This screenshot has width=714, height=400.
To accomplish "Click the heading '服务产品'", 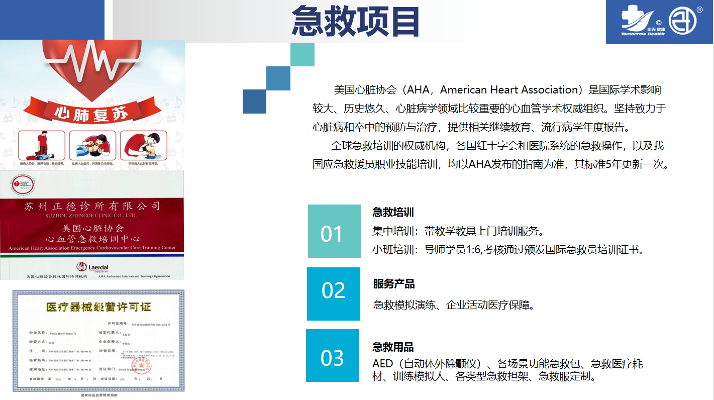I will tap(394, 284).
